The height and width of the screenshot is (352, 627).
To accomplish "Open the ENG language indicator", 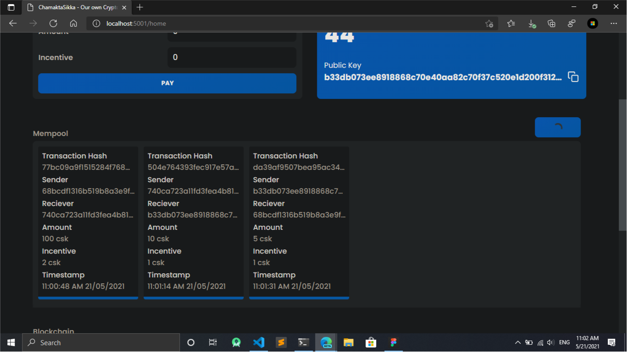I will pyautogui.click(x=565, y=342).
